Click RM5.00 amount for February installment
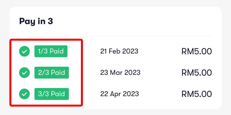The height and width of the screenshot is (115, 231). [x=197, y=51]
